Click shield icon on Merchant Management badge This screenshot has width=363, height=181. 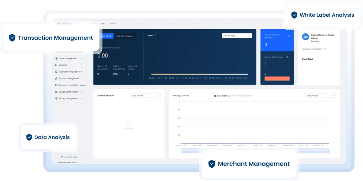pos(212,164)
